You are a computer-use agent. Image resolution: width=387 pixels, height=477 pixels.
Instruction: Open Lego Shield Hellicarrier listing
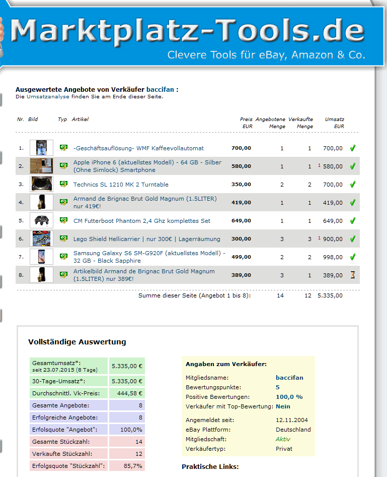point(146,239)
